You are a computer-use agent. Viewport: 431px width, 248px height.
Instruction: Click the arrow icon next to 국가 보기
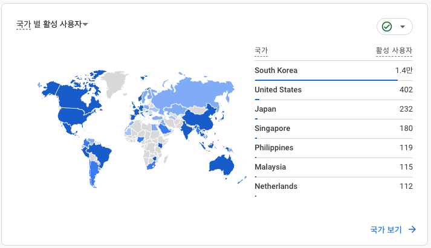(412, 229)
